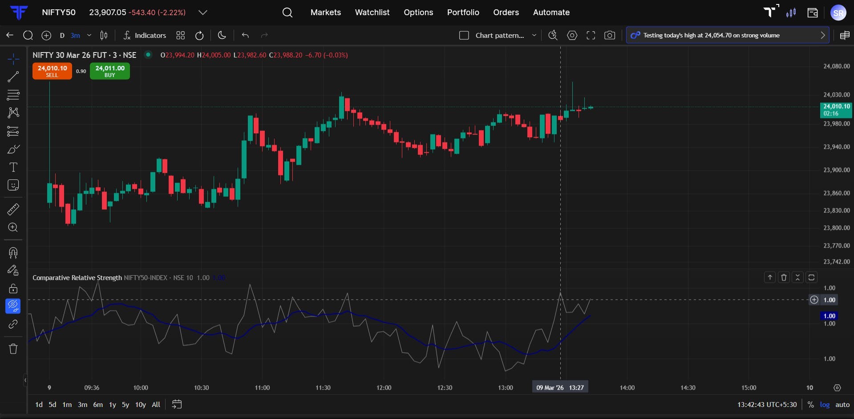This screenshot has width=854, height=419.
Task: Open the Watchlist menu
Action: 372,12
